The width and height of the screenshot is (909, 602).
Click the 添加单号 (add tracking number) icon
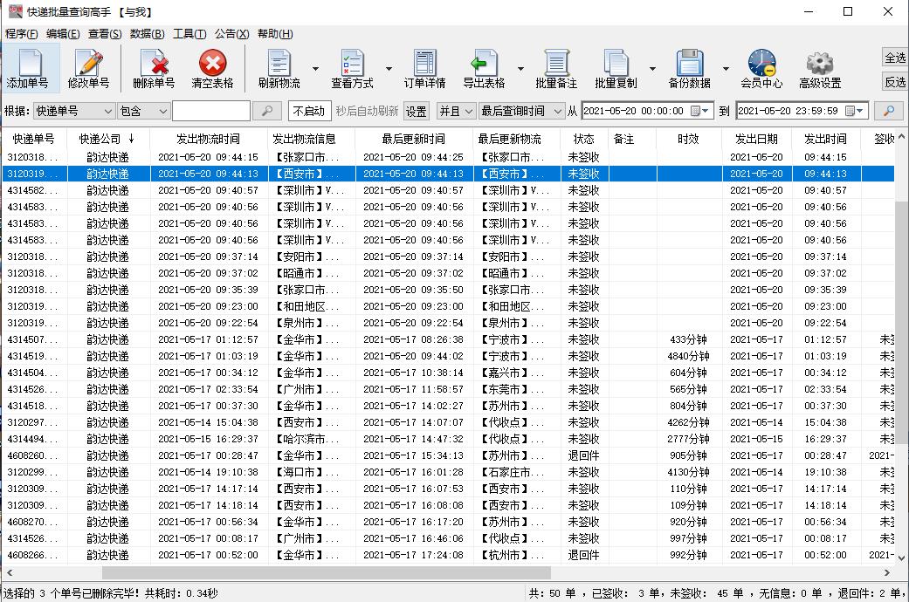[x=27, y=64]
